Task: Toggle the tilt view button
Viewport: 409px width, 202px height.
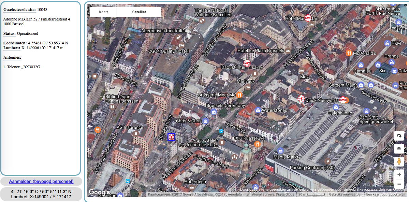Action: tap(399, 149)
